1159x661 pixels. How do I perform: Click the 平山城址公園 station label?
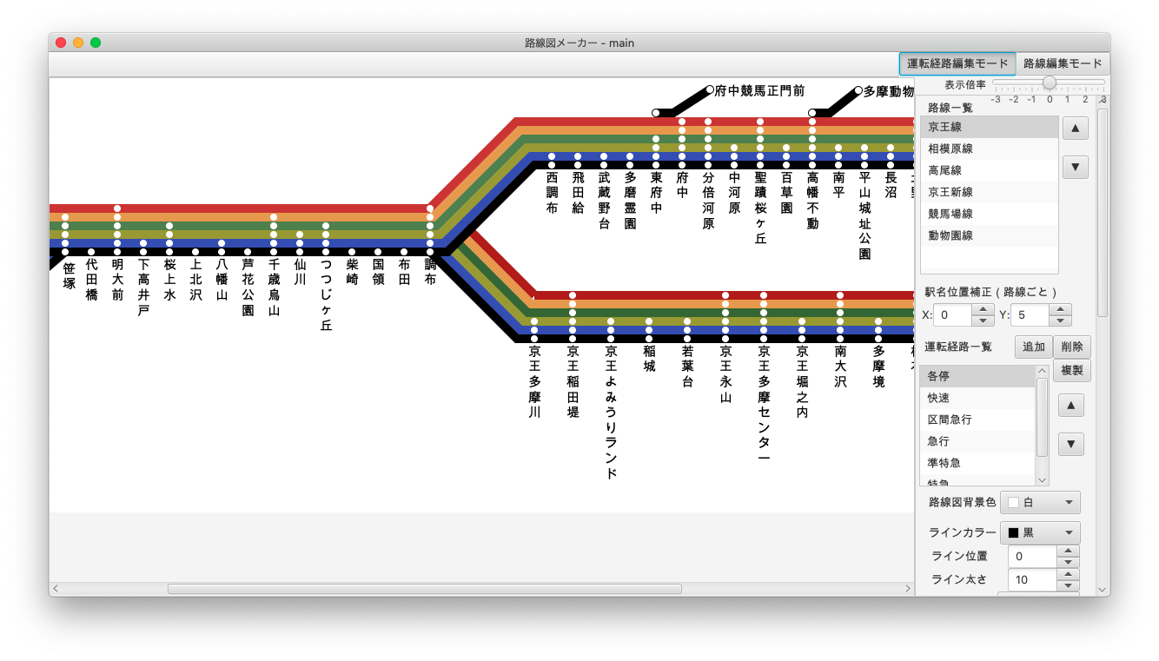click(x=864, y=216)
